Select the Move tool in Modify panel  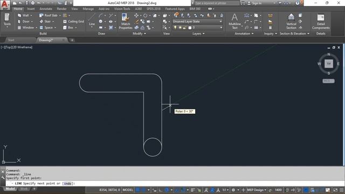coord(136,16)
